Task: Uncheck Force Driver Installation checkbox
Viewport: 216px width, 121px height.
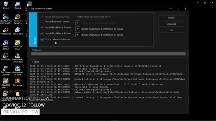Action: coord(42,39)
